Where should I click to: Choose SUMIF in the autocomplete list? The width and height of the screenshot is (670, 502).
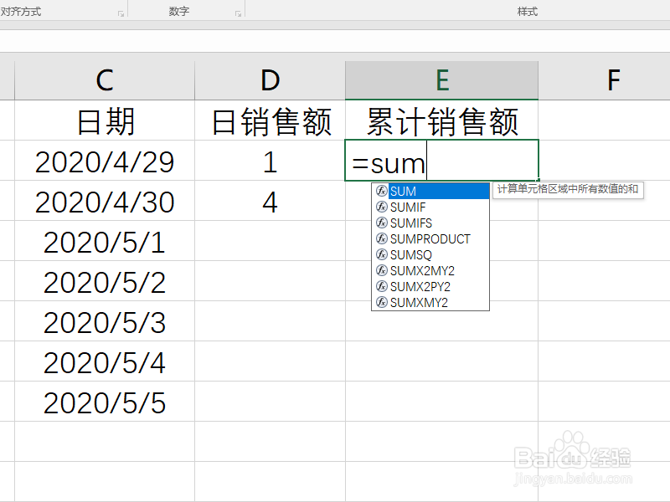click(430, 207)
